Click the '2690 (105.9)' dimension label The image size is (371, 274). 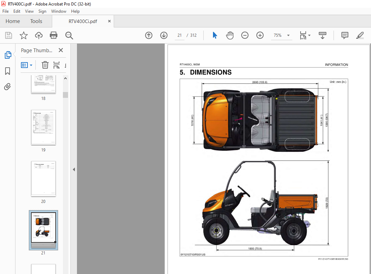tap(260, 82)
